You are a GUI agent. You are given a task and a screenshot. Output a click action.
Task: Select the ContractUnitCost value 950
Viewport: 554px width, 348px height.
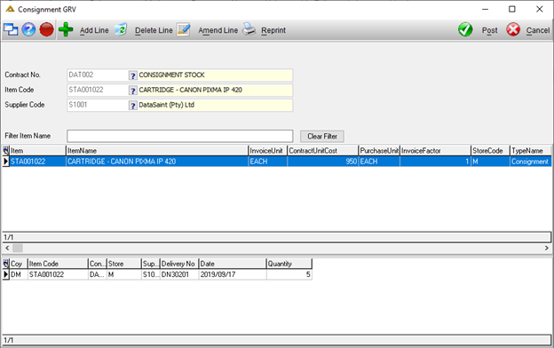(x=323, y=162)
